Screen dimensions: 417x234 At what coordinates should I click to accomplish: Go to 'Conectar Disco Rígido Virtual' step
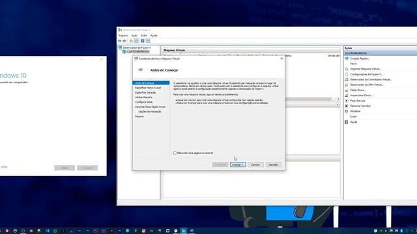click(151, 107)
